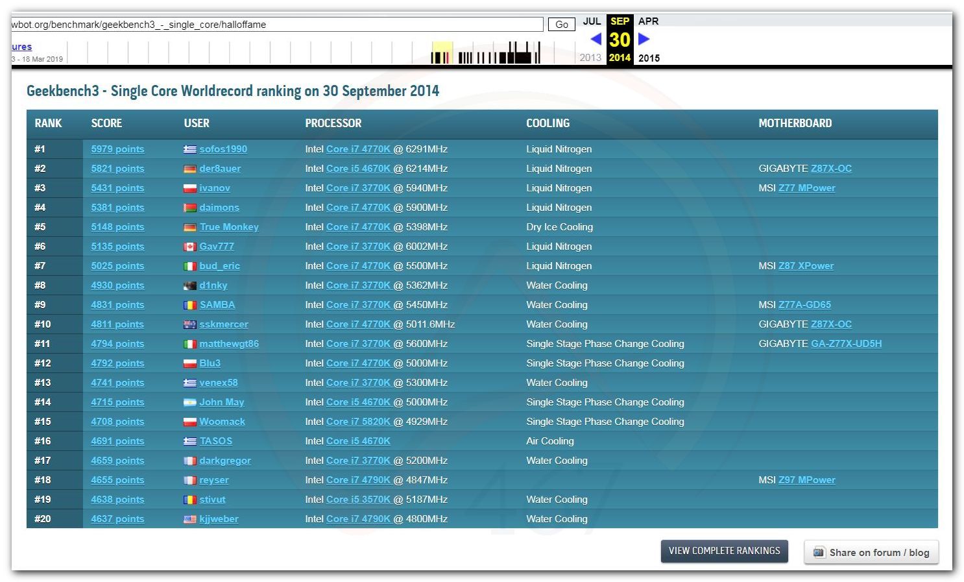This screenshot has height=582, width=964.
Task: Go to previous capture with left blue arrow
Action: pos(596,39)
